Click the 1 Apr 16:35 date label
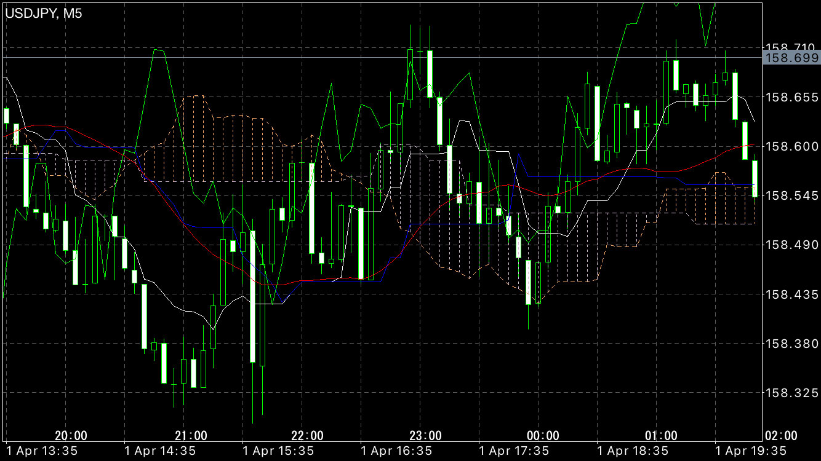This screenshot has height=461, width=821. 396,451
